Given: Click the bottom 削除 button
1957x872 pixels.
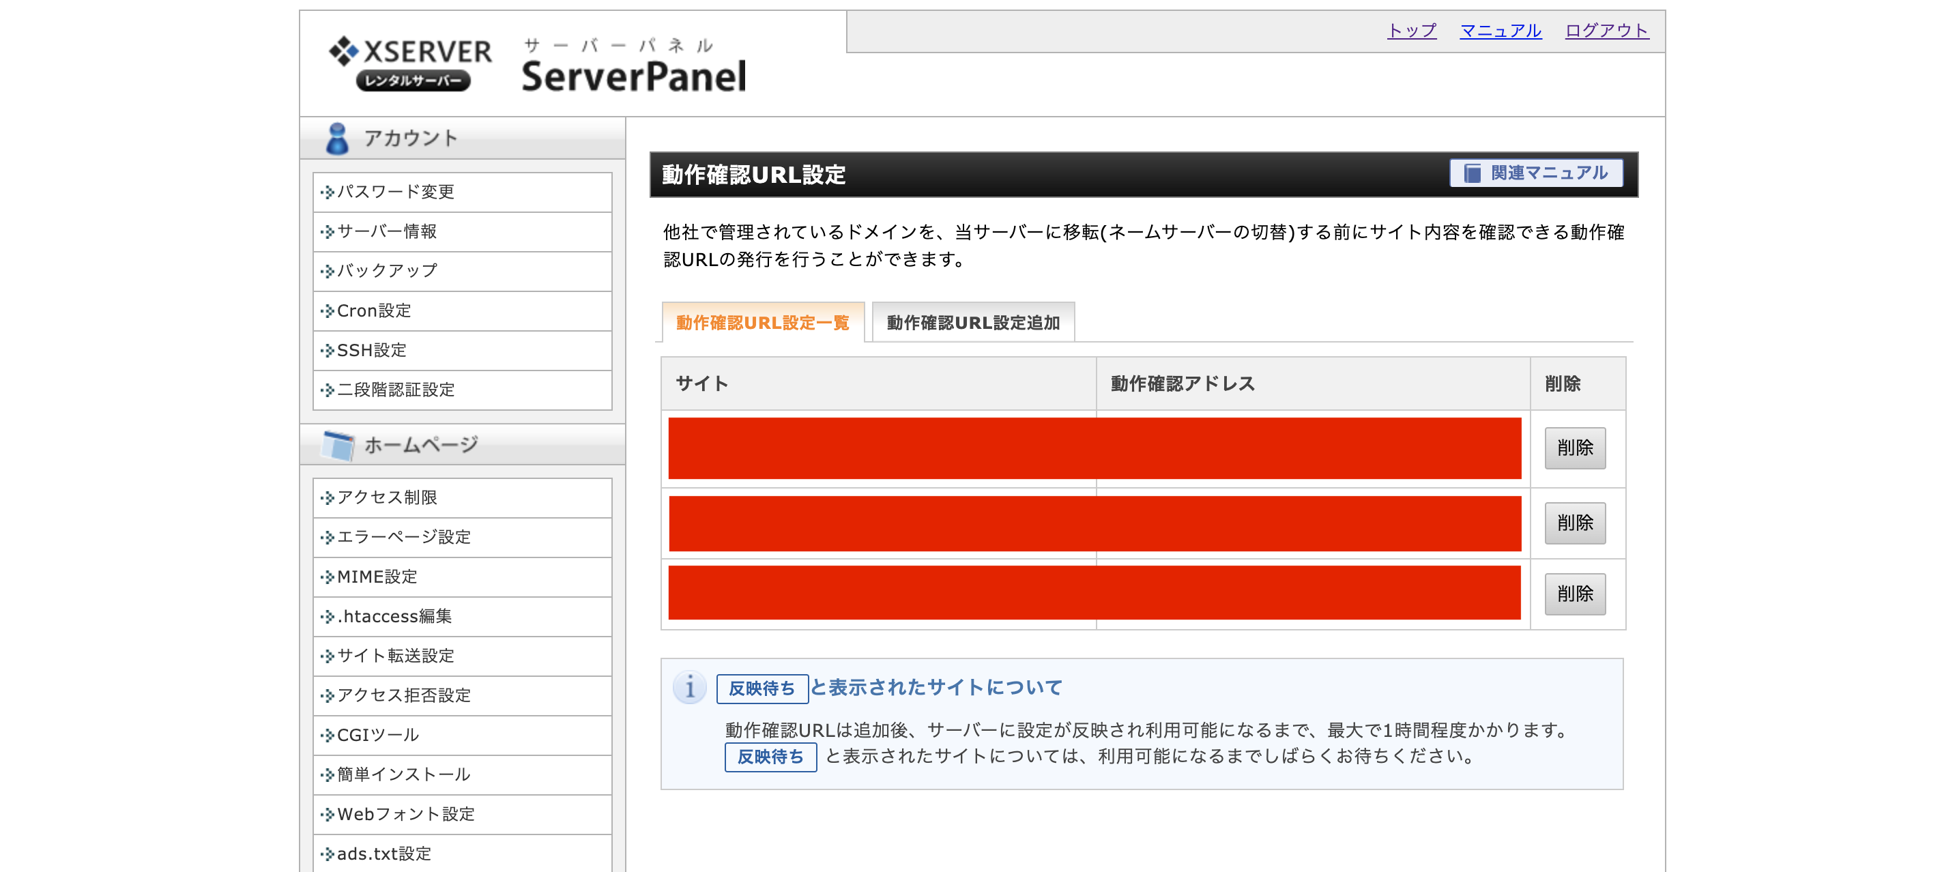Looking at the screenshot, I should tap(1575, 595).
